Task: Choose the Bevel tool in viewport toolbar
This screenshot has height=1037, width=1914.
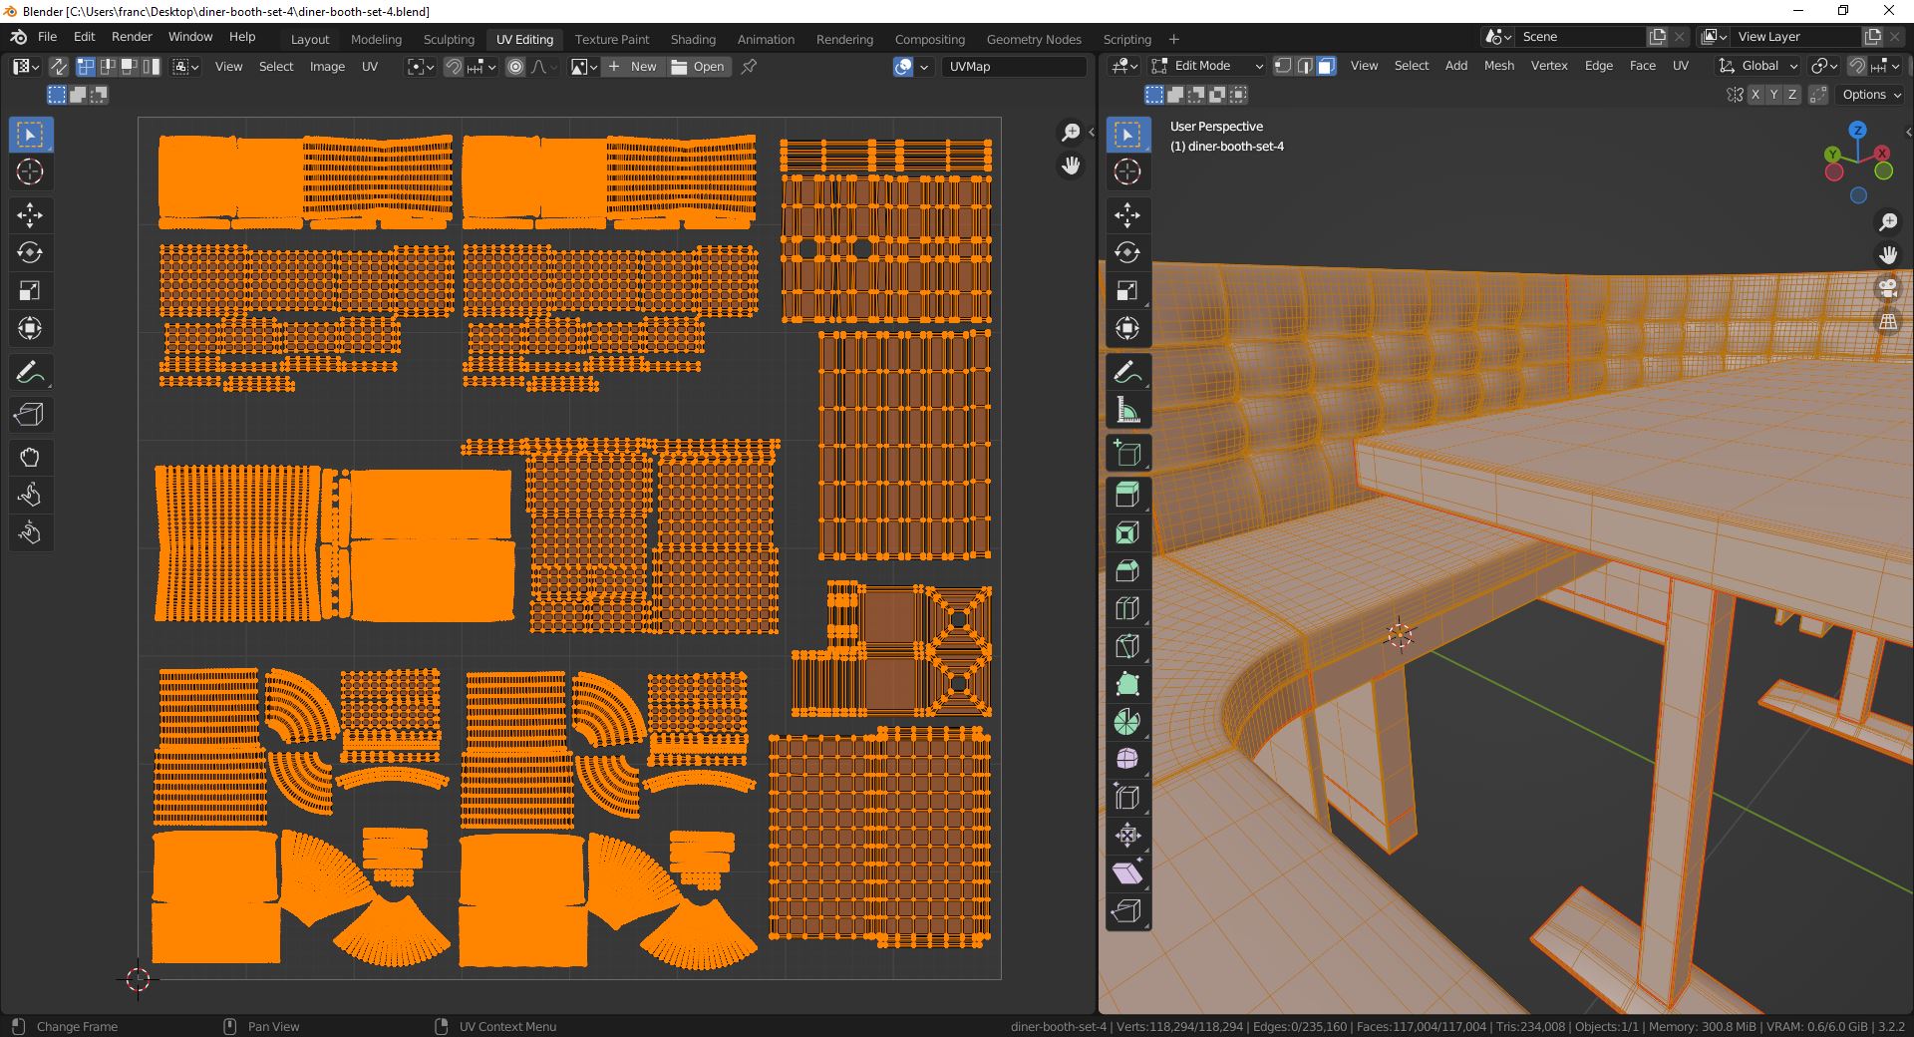Action: click(x=1127, y=570)
